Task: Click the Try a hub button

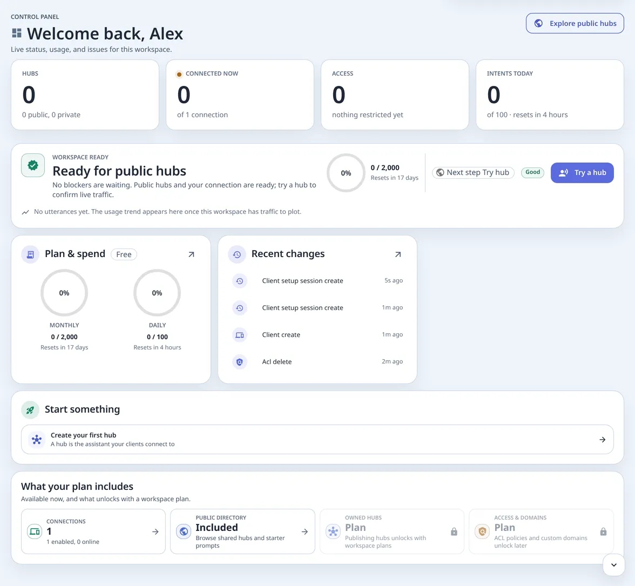Action: (x=582, y=173)
